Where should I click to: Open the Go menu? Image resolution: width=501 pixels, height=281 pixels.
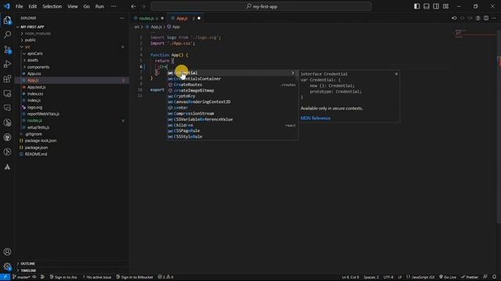[x=87, y=6]
